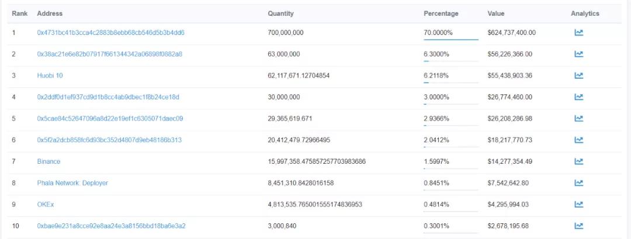Click analytics icon for Phala Network Deployer
This screenshot has height=239, width=631.
click(578, 183)
